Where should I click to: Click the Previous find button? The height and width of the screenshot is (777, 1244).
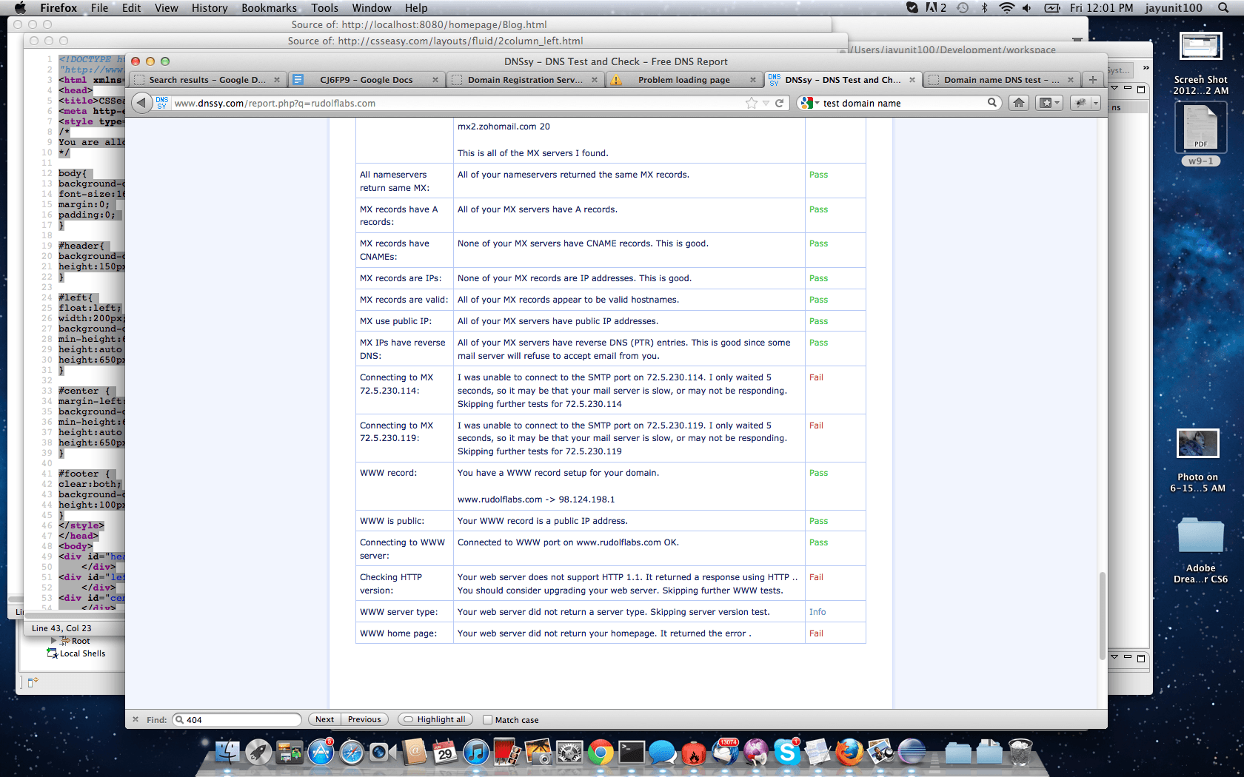tap(364, 719)
